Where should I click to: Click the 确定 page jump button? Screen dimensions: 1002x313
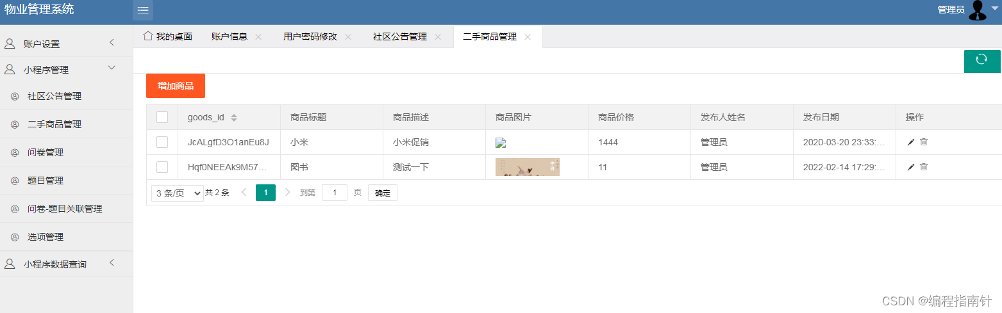click(x=383, y=193)
